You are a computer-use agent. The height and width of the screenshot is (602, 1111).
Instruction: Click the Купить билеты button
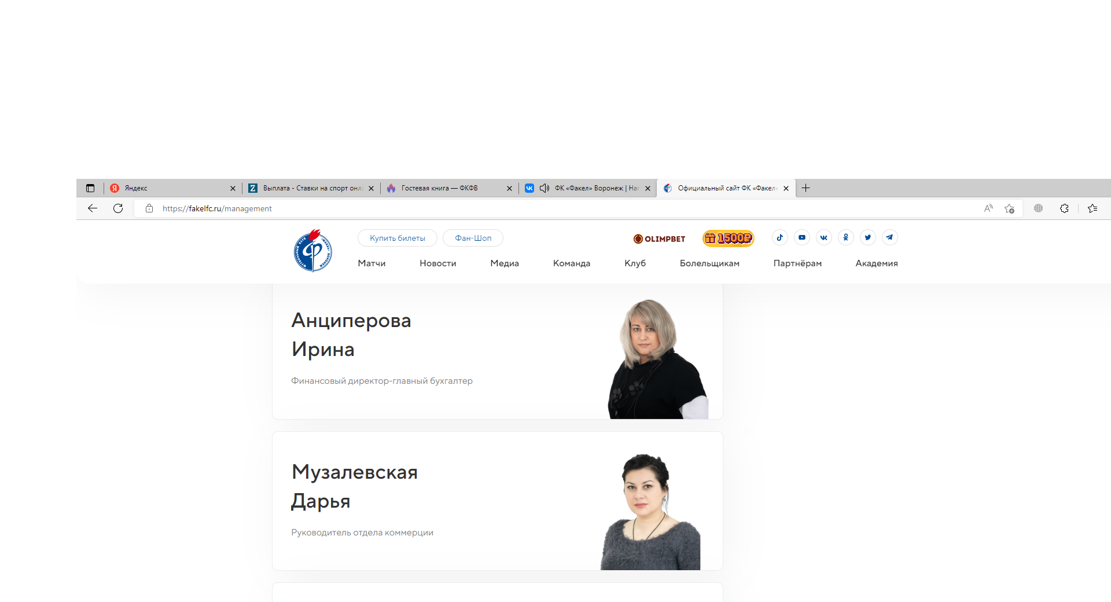point(397,238)
